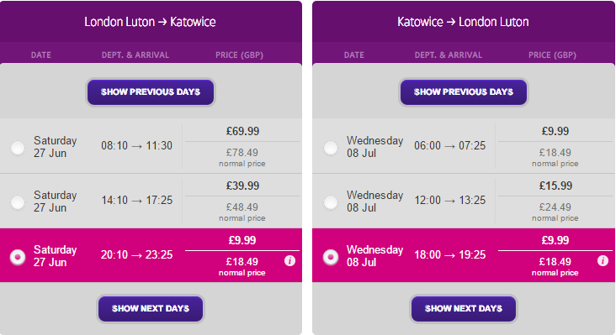Click the London Luton → Katowice header
616x335 pixels.
pyautogui.click(x=150, y=22)
